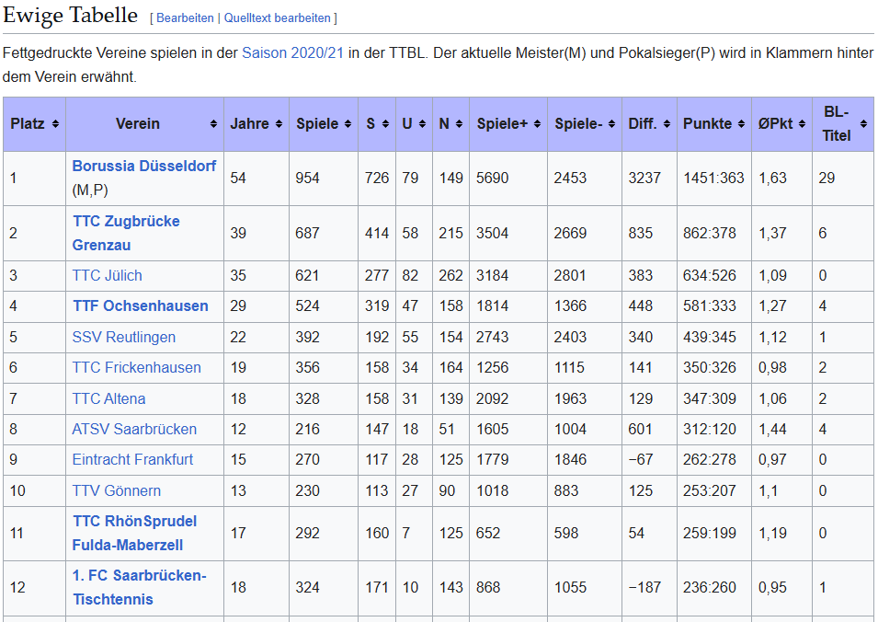
Task: Sort by ØPkt sort arrows
Action: [802, 124]
